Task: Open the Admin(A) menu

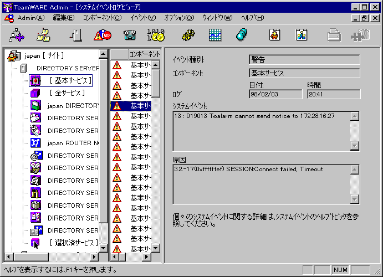Action: [31, 18]
